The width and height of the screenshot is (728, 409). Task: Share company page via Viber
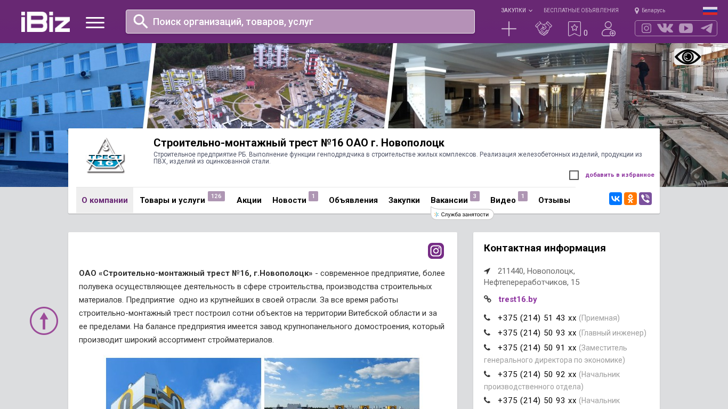click(645, 199)
